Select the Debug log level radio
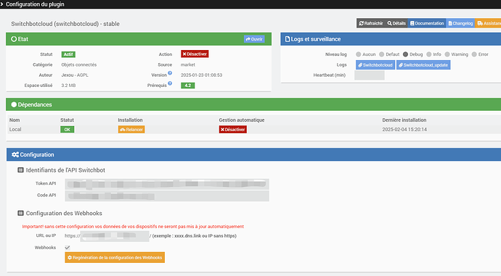 click(x=405, y=54)
